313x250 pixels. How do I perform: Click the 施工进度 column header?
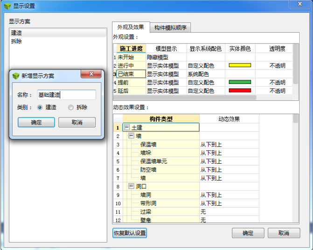click(x=131, y=49)
